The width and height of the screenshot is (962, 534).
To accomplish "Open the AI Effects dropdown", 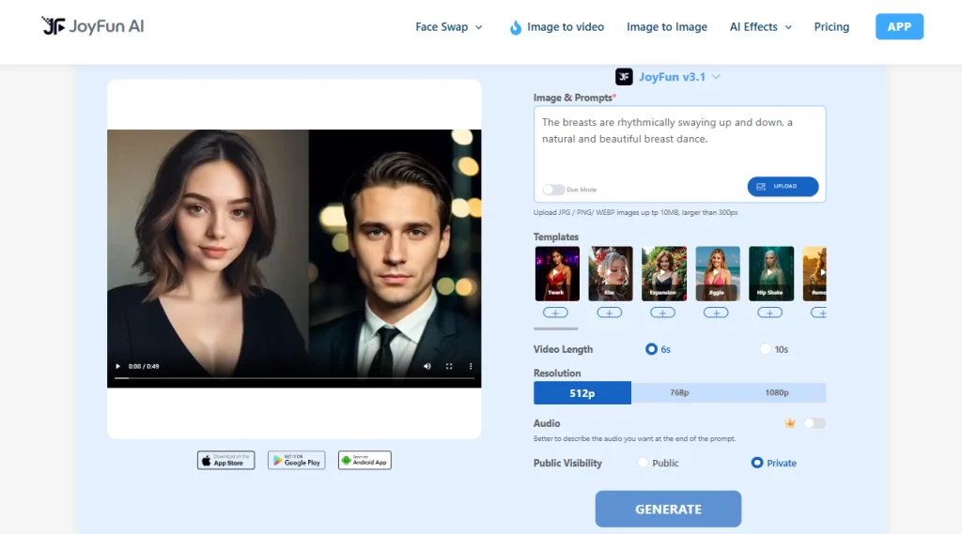I will pos(760,27).
